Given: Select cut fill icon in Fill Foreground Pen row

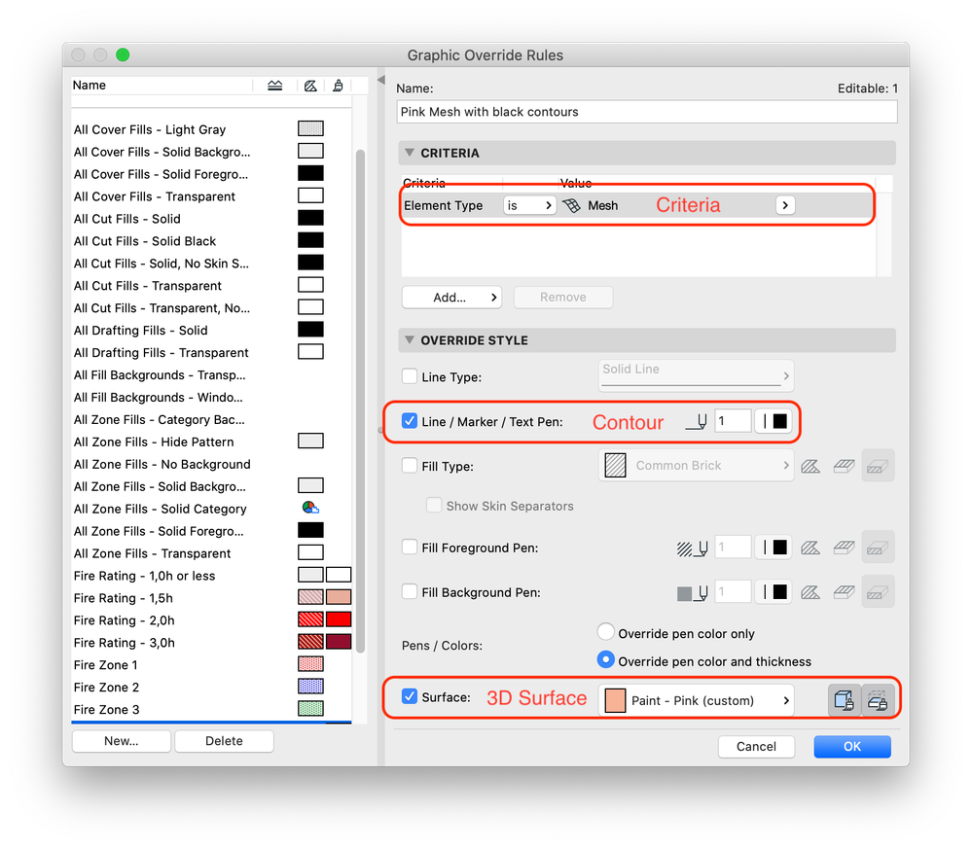Looking at the screenshot, I should pos(878,548).
